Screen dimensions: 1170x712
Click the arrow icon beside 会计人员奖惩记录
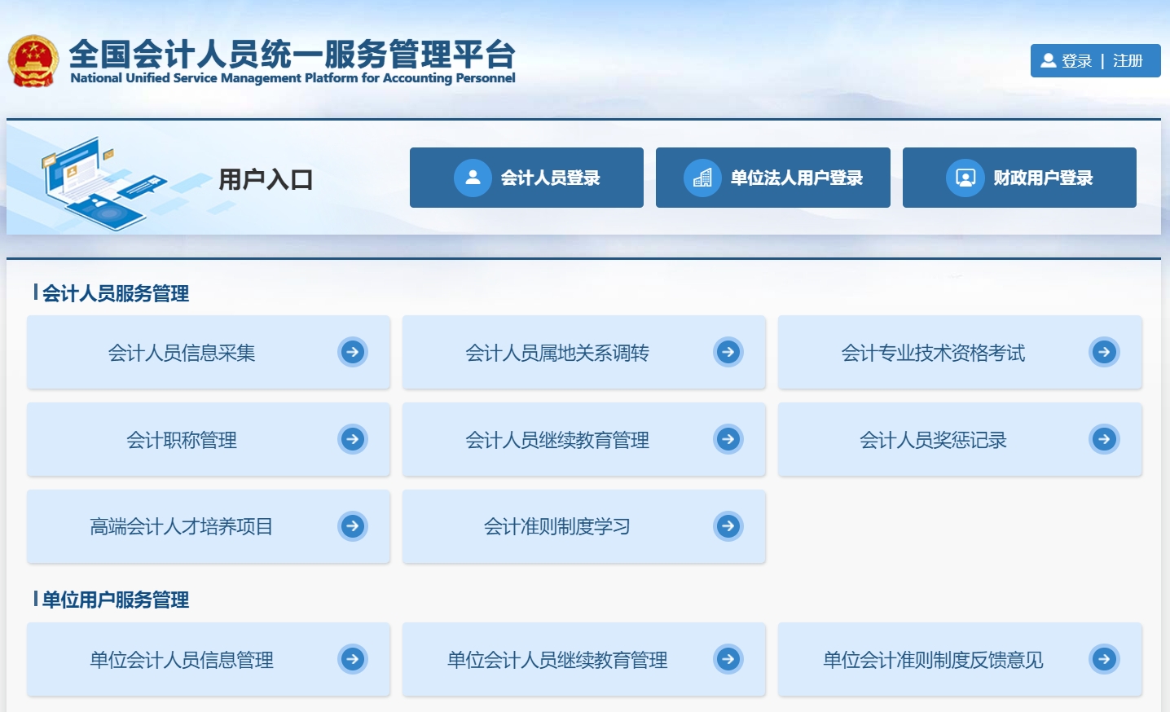(1104, 439)
